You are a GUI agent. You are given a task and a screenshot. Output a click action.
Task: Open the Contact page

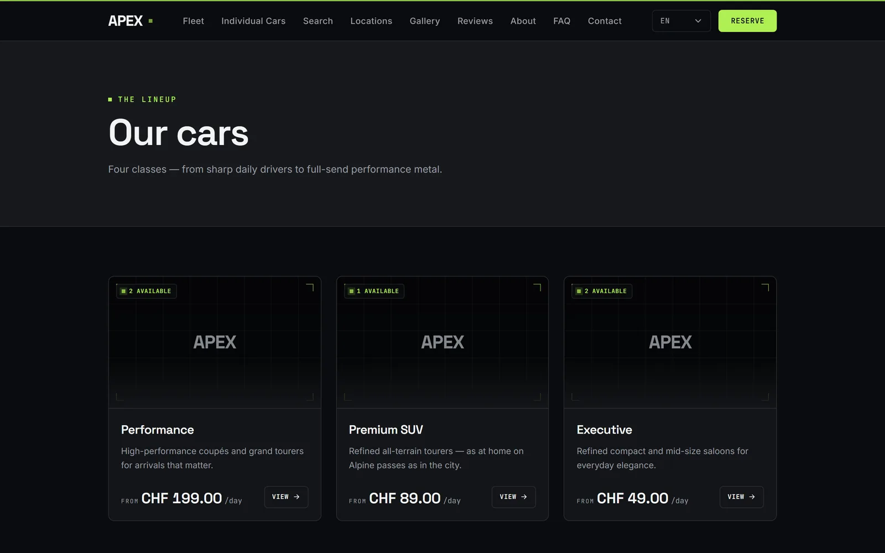click(x=605, y=21)
